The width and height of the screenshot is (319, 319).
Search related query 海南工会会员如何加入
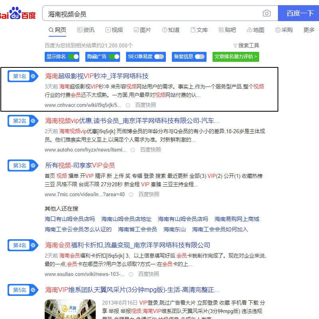pyautogui.click(x=220, y=229)
